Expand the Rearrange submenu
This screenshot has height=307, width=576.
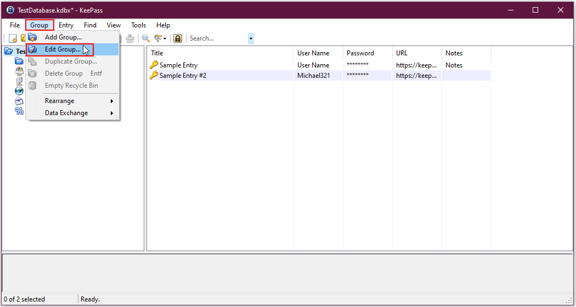pyautogui.click(x=72, y=101)
